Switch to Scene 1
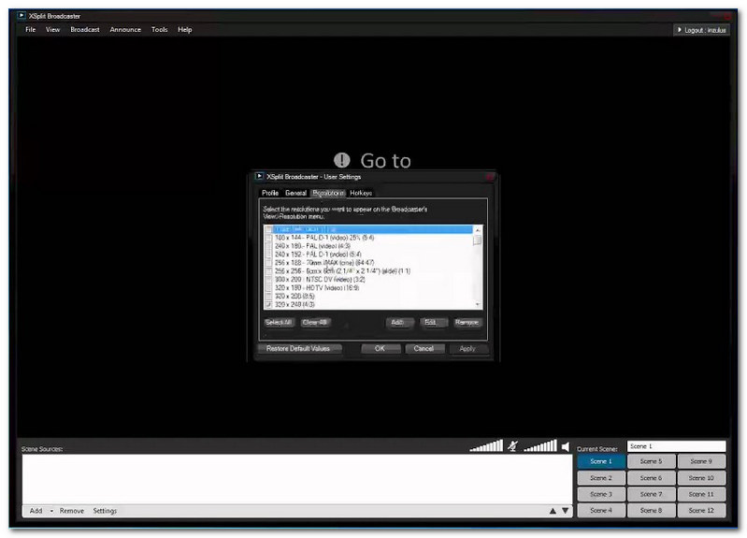 click(601, 461)
